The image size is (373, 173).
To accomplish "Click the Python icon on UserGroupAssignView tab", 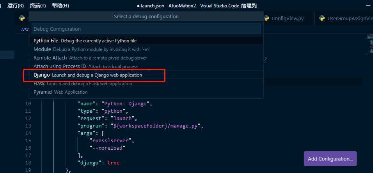I will pyautogui.click(x=322, y=18).
